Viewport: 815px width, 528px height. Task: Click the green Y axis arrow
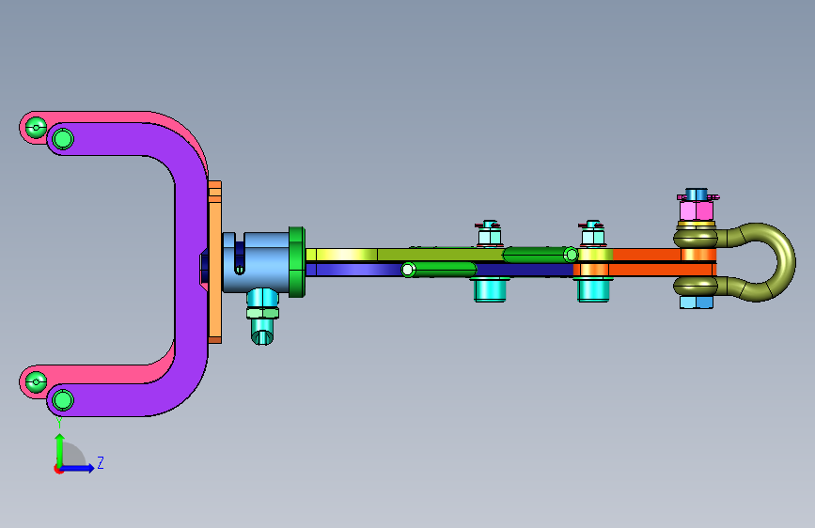60,450
